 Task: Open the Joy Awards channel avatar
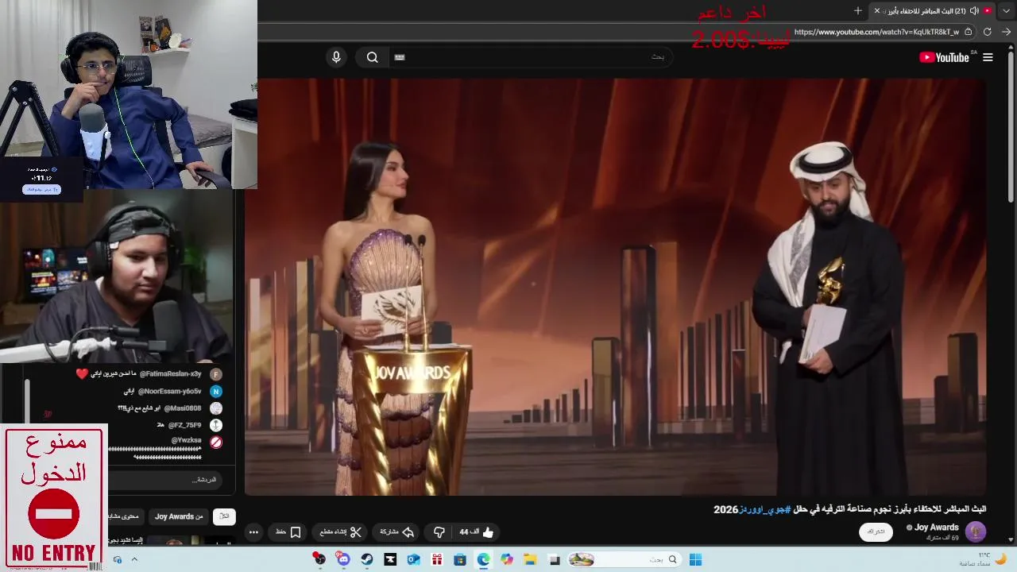point(976,531)
